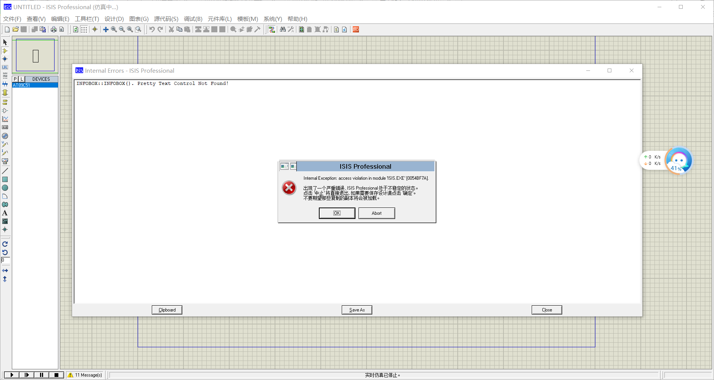The width and height of the screenshot is (714, 380).
Task: Open the 元件库(L) menu
Action: pos(220,19)
